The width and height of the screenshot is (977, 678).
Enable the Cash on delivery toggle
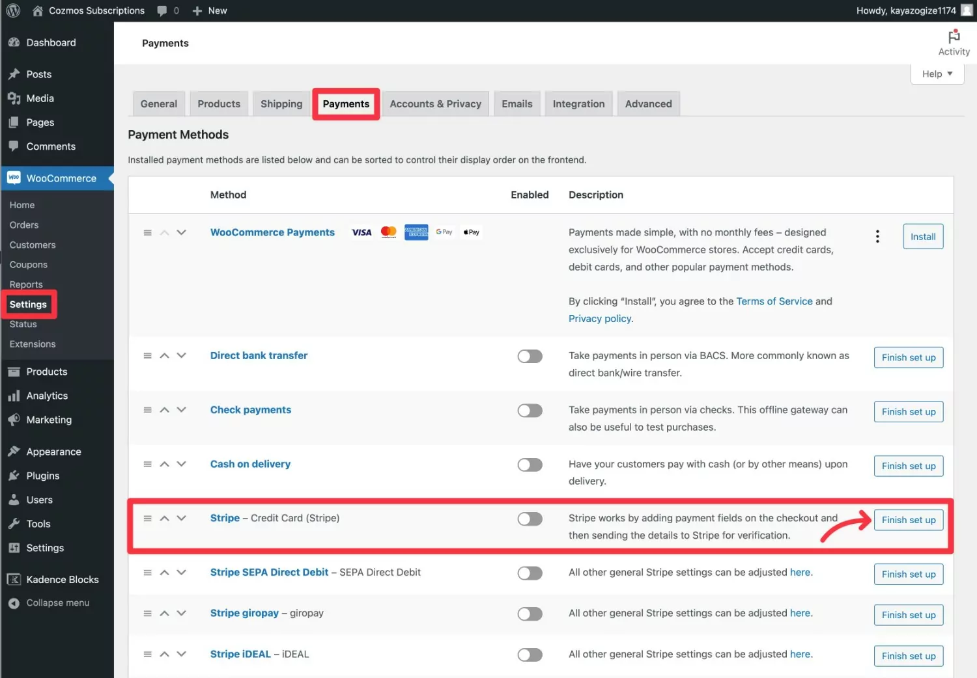[x=530, y=465]
